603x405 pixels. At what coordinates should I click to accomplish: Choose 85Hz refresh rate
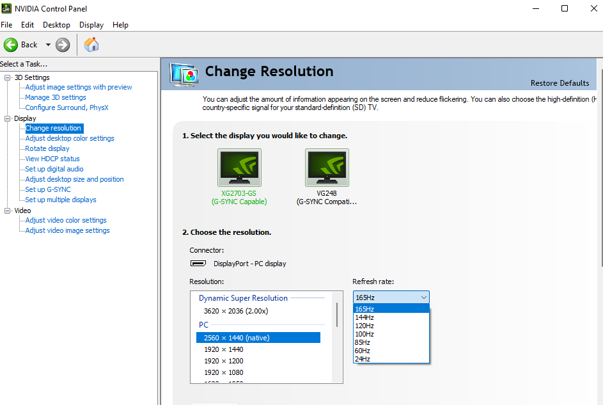coord(391,342)
